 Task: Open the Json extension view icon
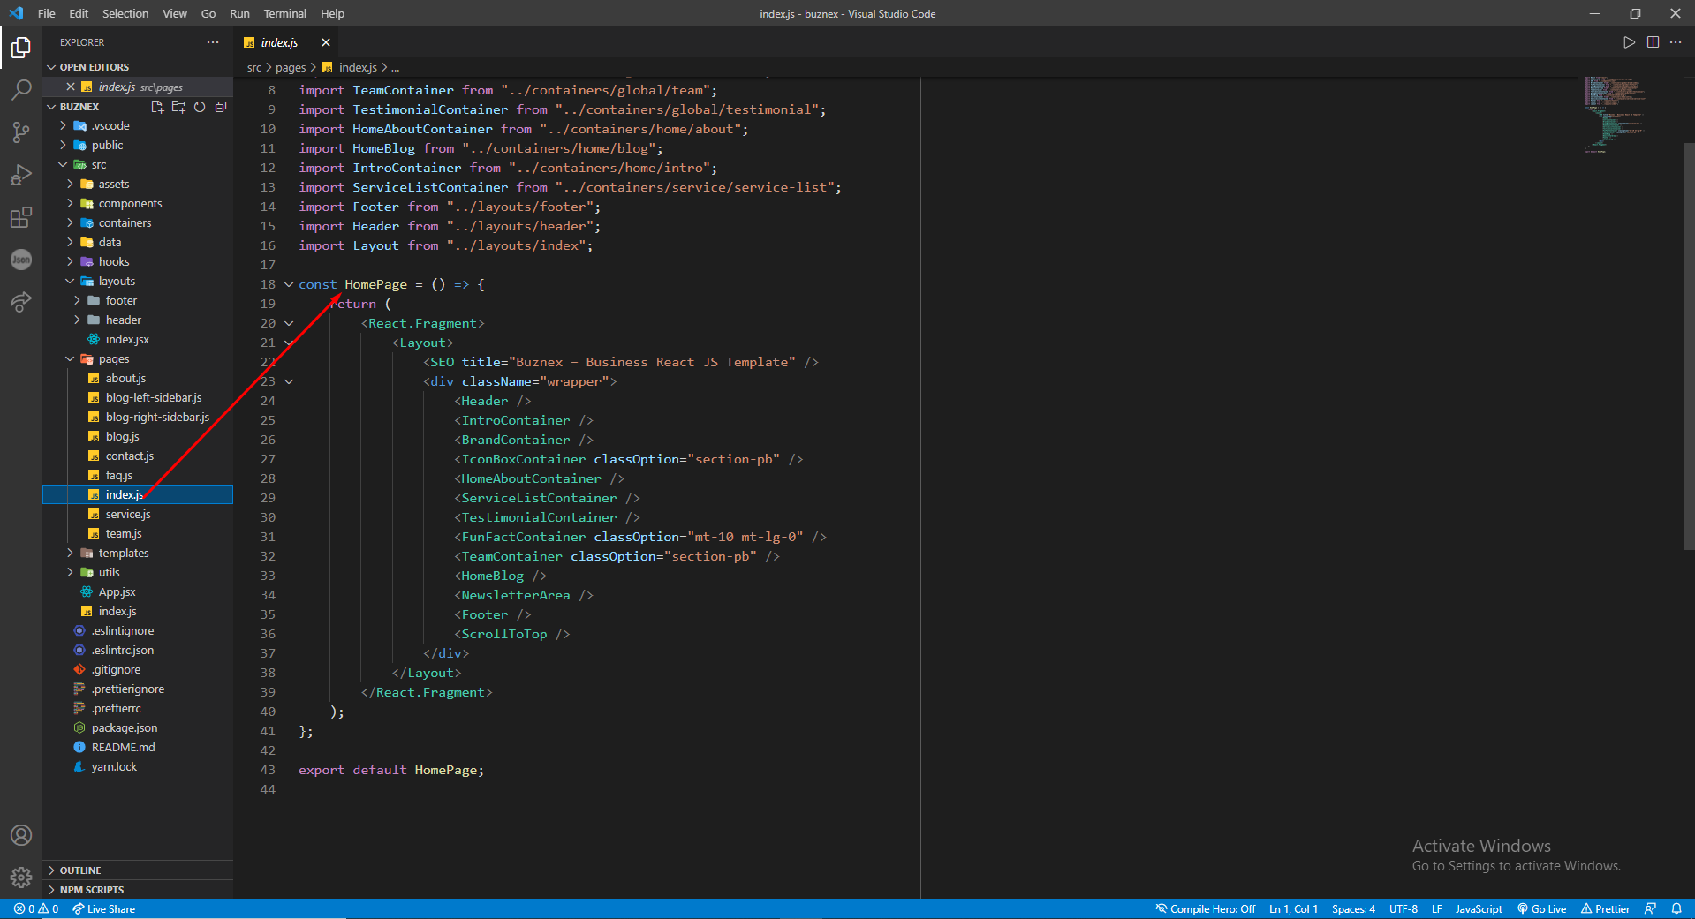[21, 259]
